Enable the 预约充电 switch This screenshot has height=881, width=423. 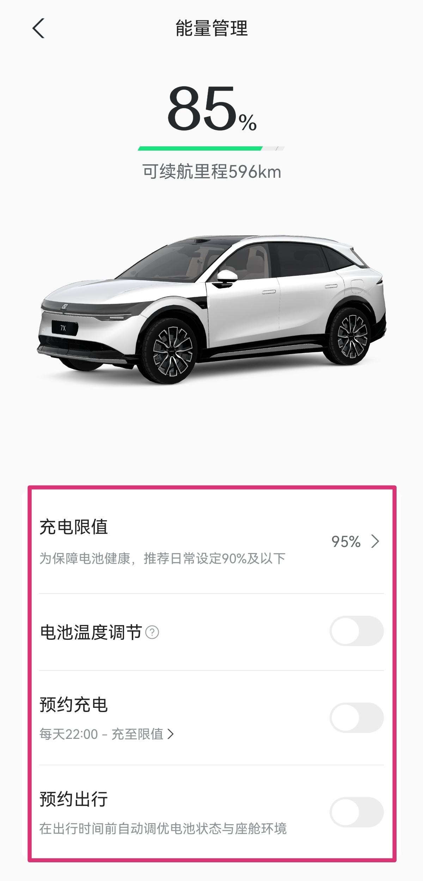(x=356, y=718)
